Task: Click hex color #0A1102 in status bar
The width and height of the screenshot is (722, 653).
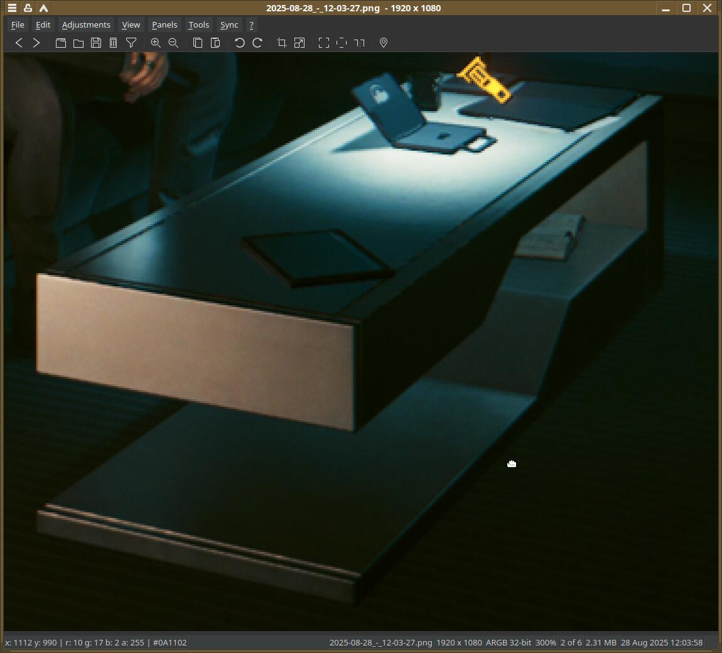Action: [170, 642]
